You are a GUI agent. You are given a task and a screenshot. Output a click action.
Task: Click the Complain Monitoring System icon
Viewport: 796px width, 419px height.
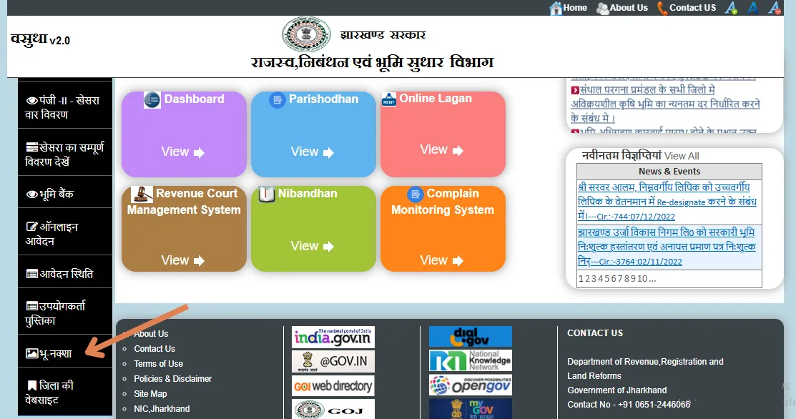tap(416, 194)
